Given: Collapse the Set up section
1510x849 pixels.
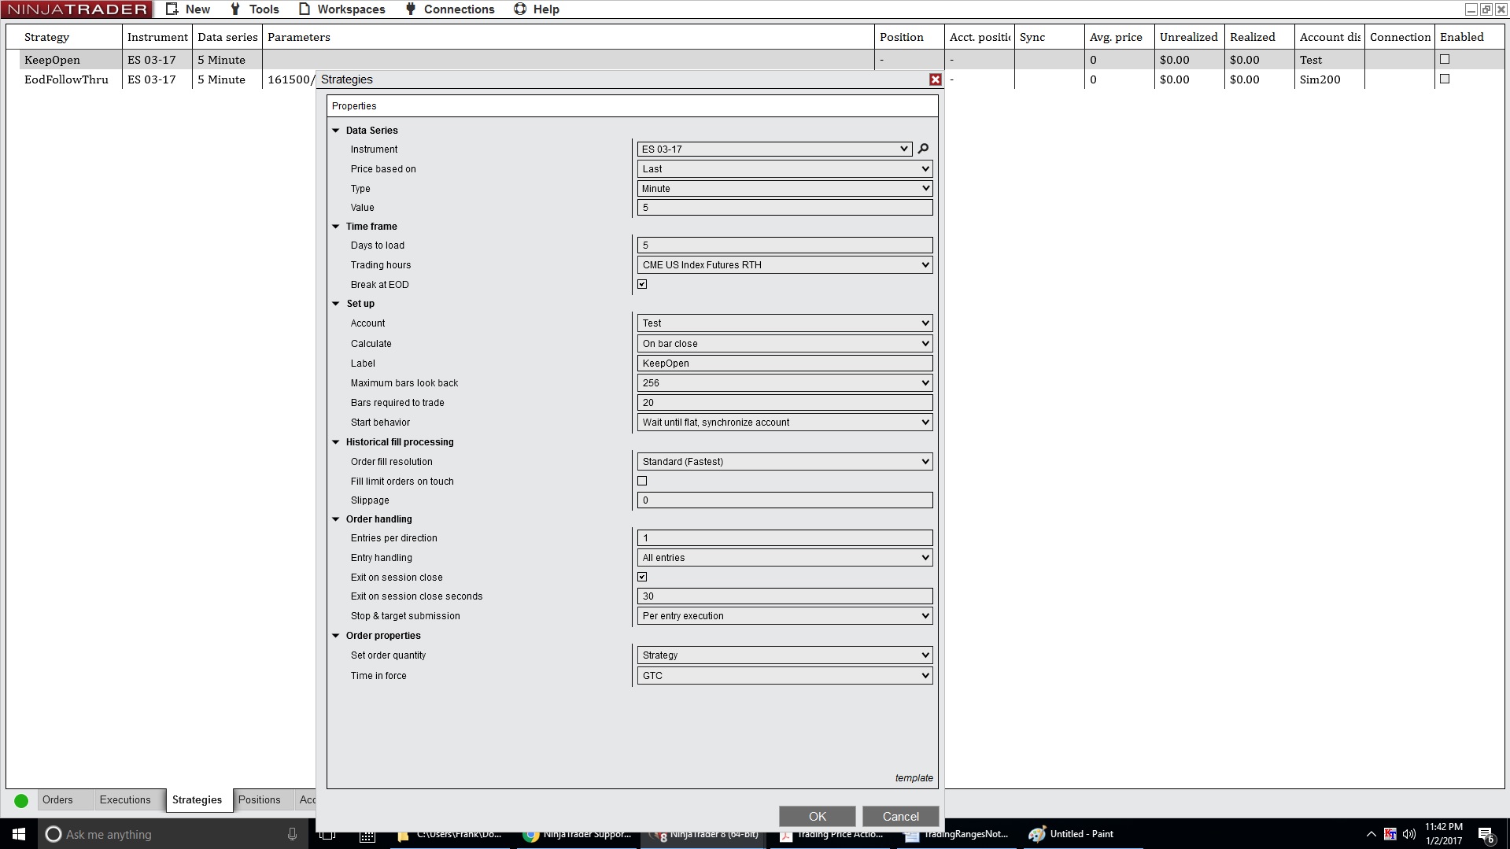Looking at the screenshot, I should (x=336, y=304).
